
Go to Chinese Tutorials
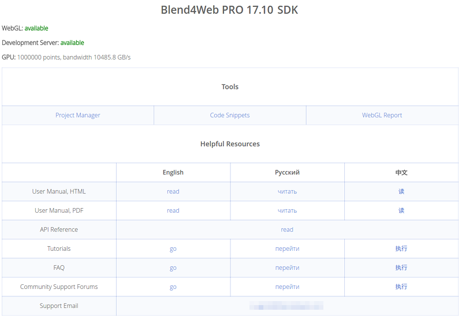(x=401, y=248)
